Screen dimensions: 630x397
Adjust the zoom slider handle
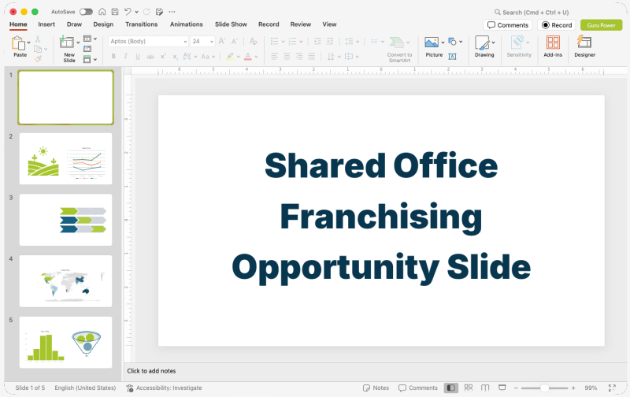(x=544, y=388)
